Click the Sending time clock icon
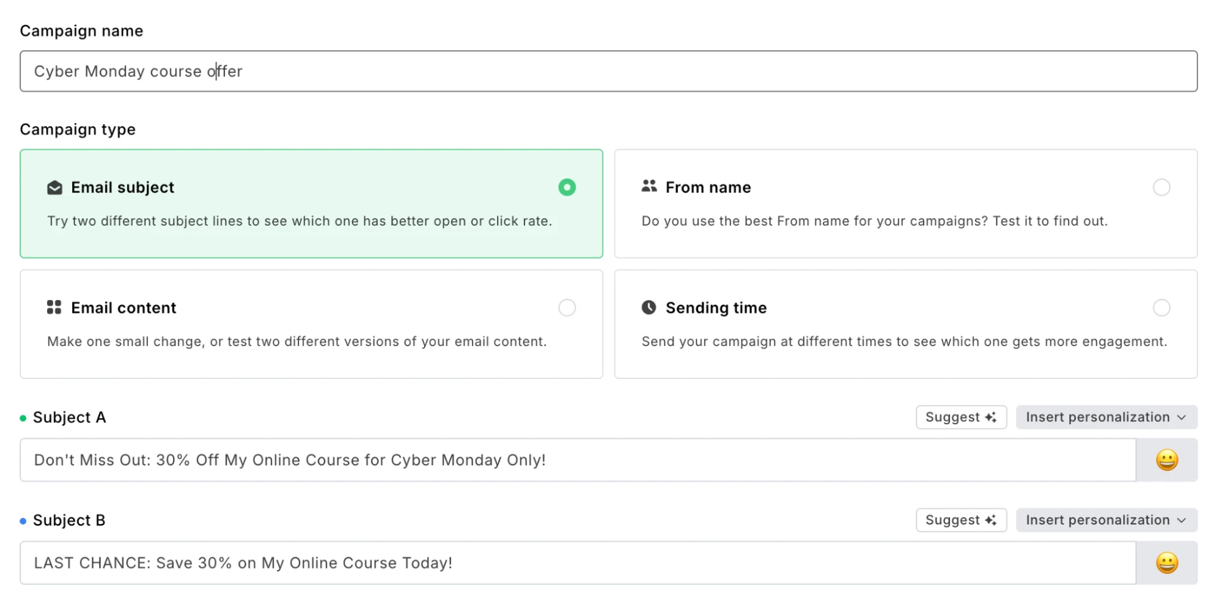Screen dimensions: 1222x607 tap(649, 307)
